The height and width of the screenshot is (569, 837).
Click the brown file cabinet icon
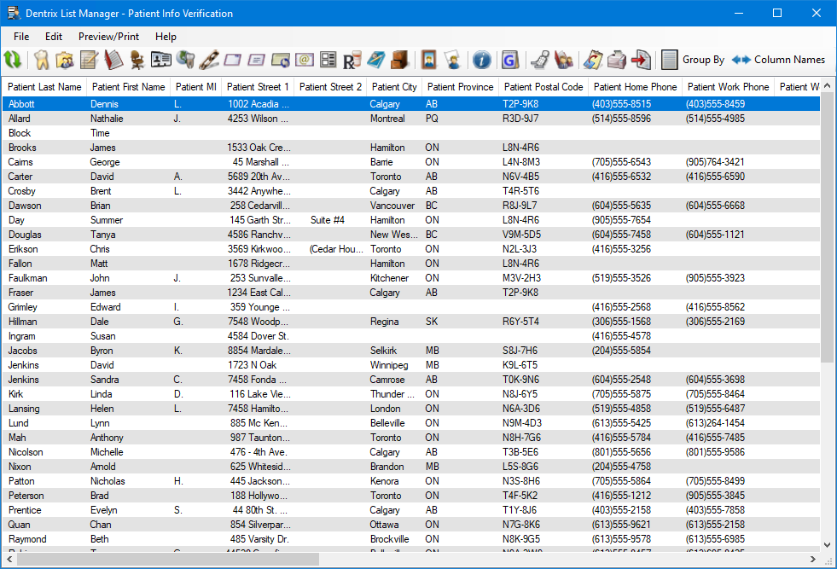(399, 59)
